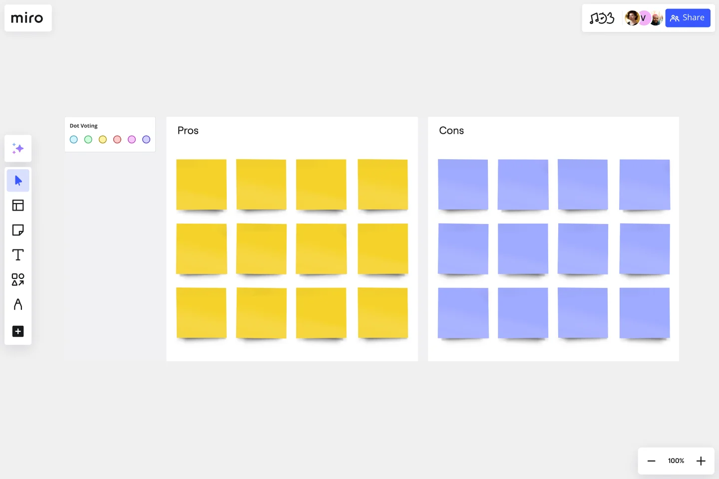Click the Miro logo
The width and height of the screenshot is (719, 479).
click(27, 18)
